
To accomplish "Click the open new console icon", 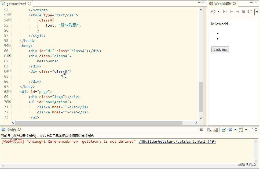I will click(x=241, y=130).
